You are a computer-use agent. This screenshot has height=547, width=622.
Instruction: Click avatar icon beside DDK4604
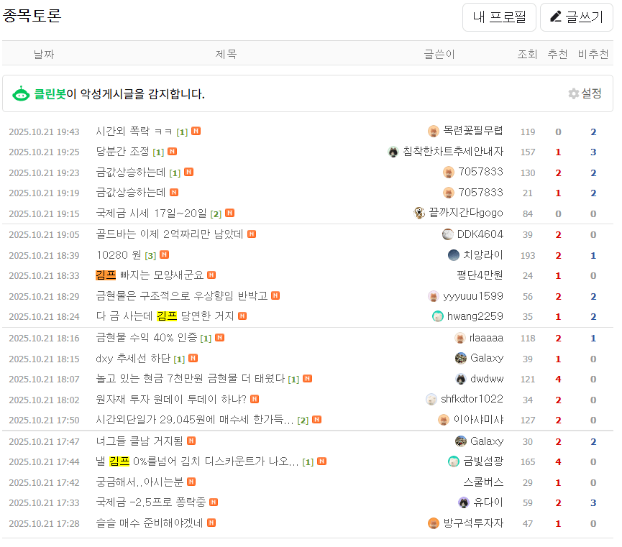coord(448,234)
